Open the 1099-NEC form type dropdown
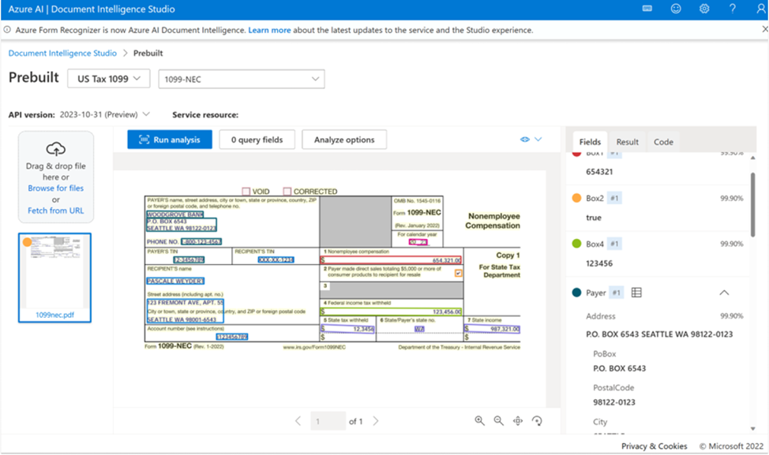The width and height of the screenshot is (769, 455). (x=242, y=79)
